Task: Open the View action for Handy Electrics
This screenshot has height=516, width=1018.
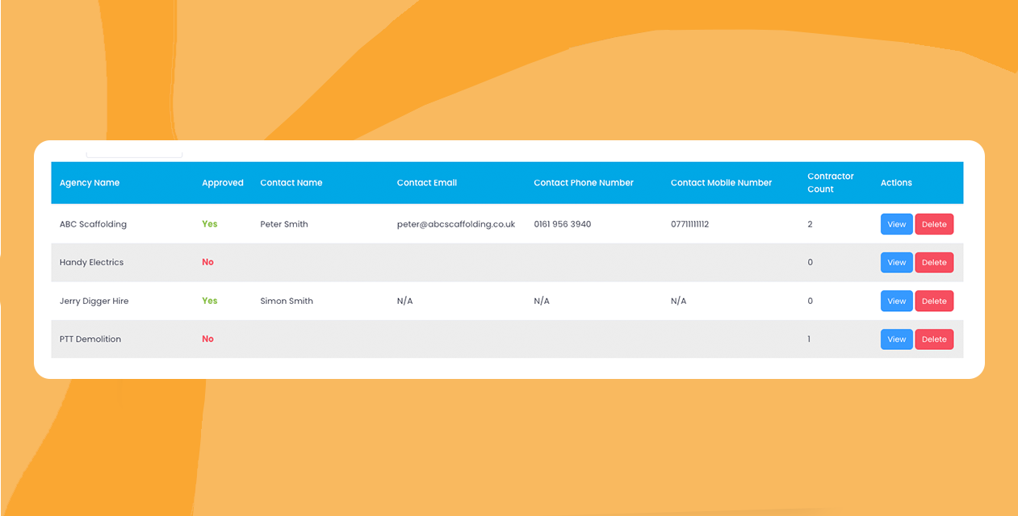Action: [896, 262]
